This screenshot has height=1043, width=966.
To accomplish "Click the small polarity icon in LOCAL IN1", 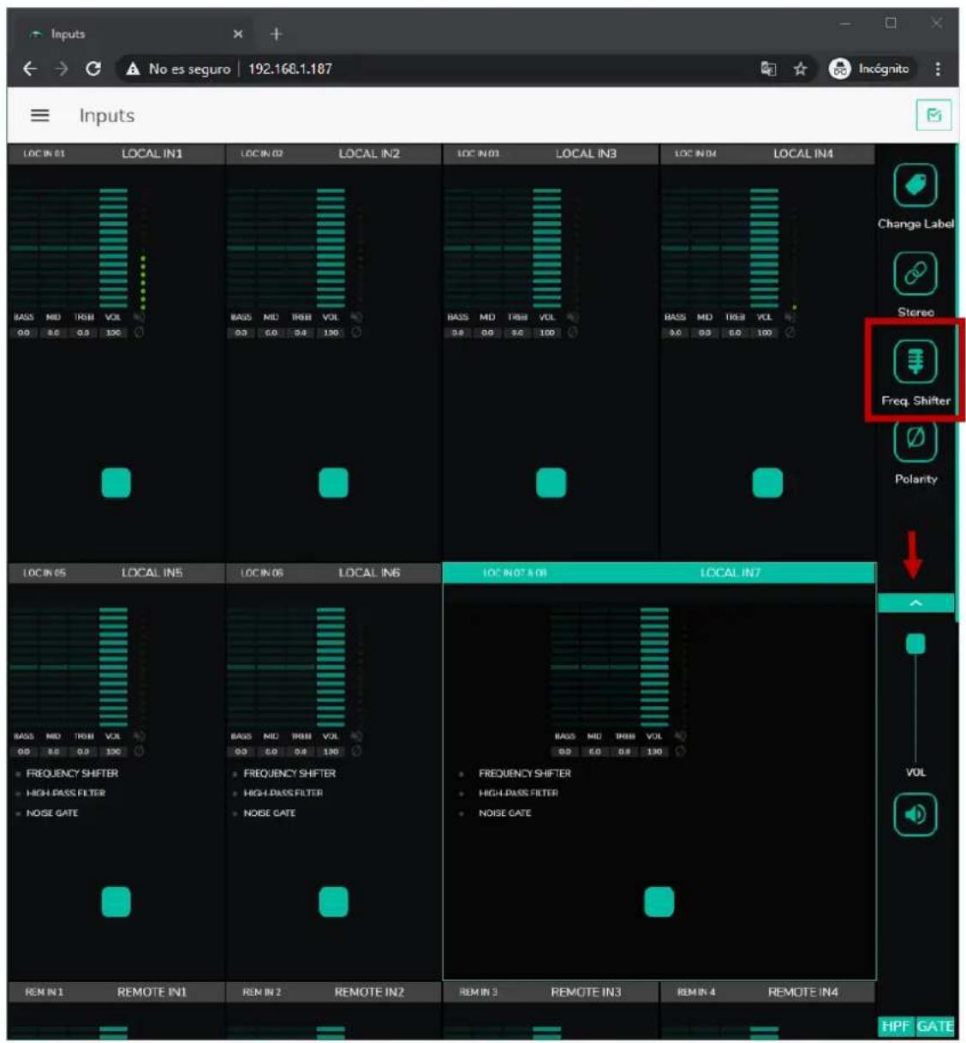I will click(x=140, y=333).
